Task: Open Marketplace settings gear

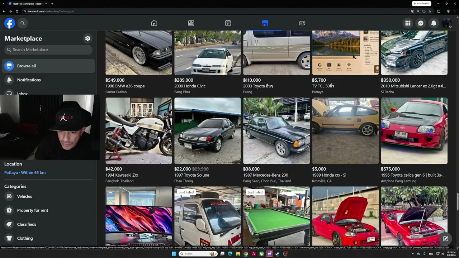Action: (87, 38)
